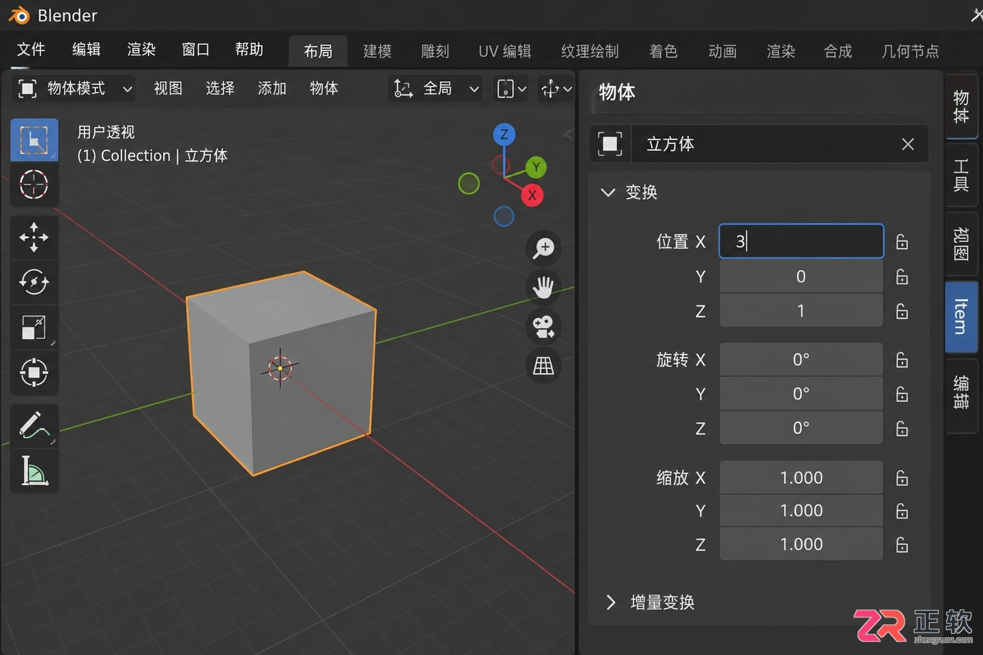Click the 立方体 name field
This screenshot has width=983, height=655.
click(780, 144)
